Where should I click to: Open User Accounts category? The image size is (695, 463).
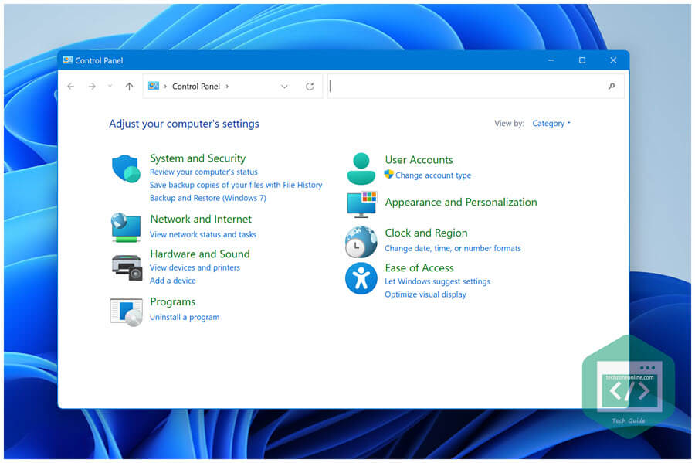(x=419, y=160)
